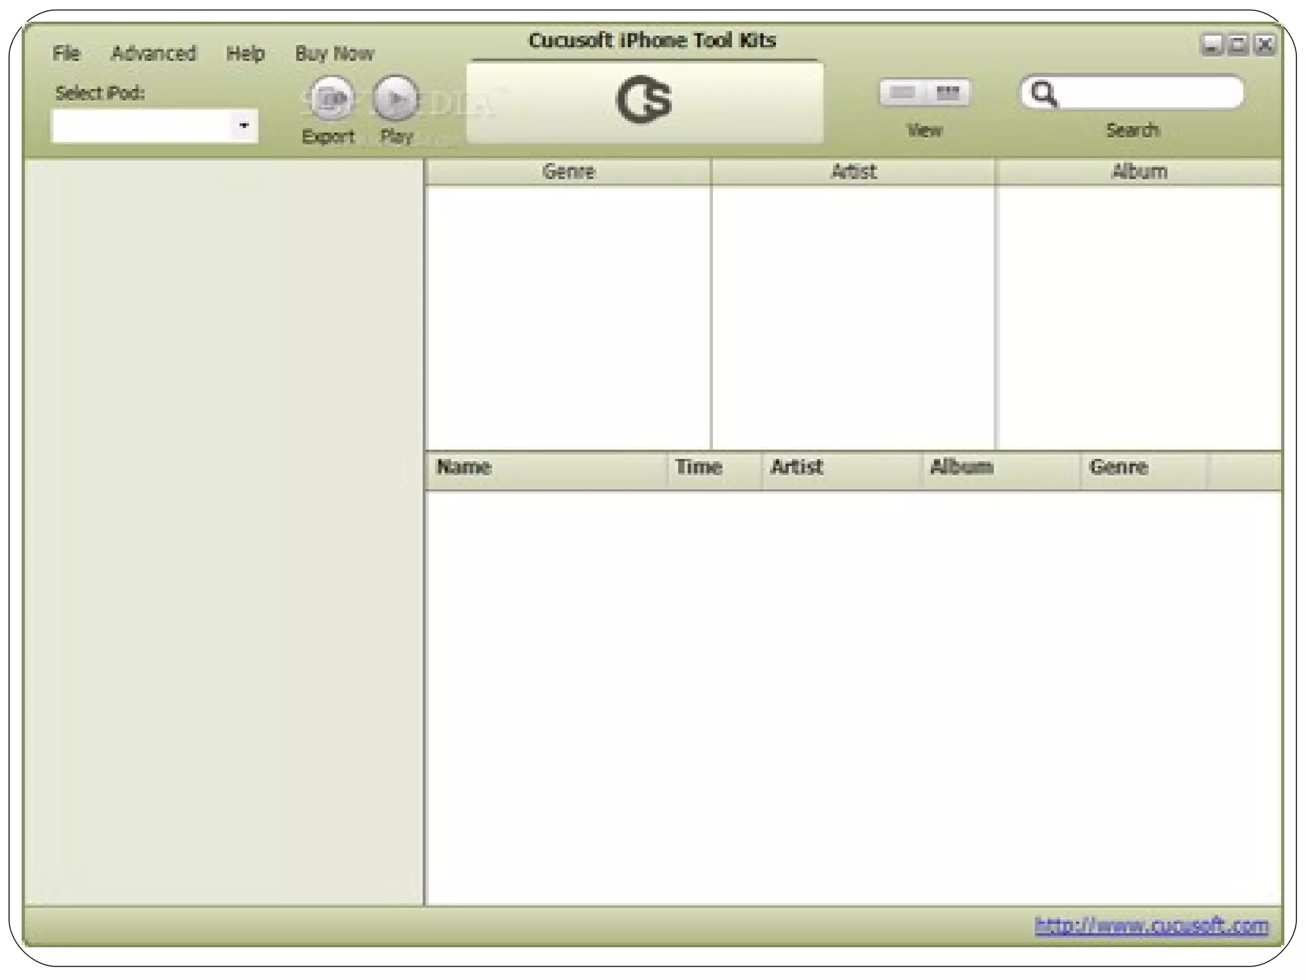1306x980 pixels.
Task: Open the Help menu
Action: point(245,53)
